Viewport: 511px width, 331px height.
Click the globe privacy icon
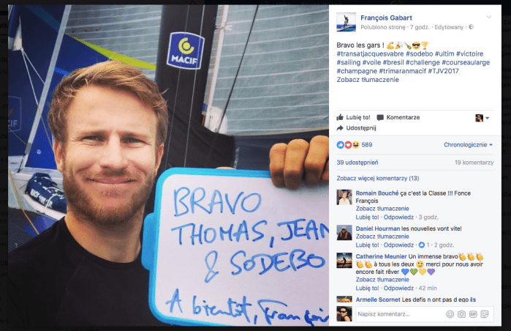click(471, 27)
